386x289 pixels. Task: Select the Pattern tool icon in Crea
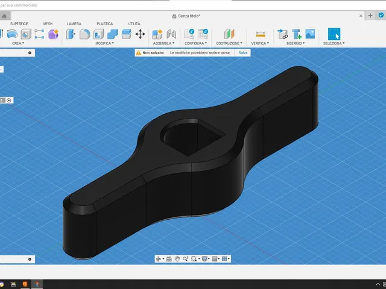pos(39,34)
